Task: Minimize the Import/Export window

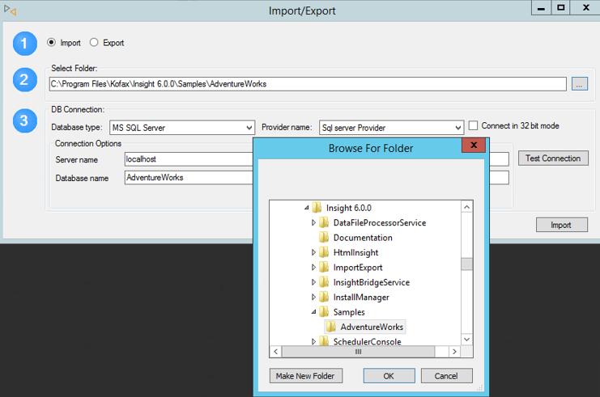Action: pyautogui.click(x=541, y=8)
